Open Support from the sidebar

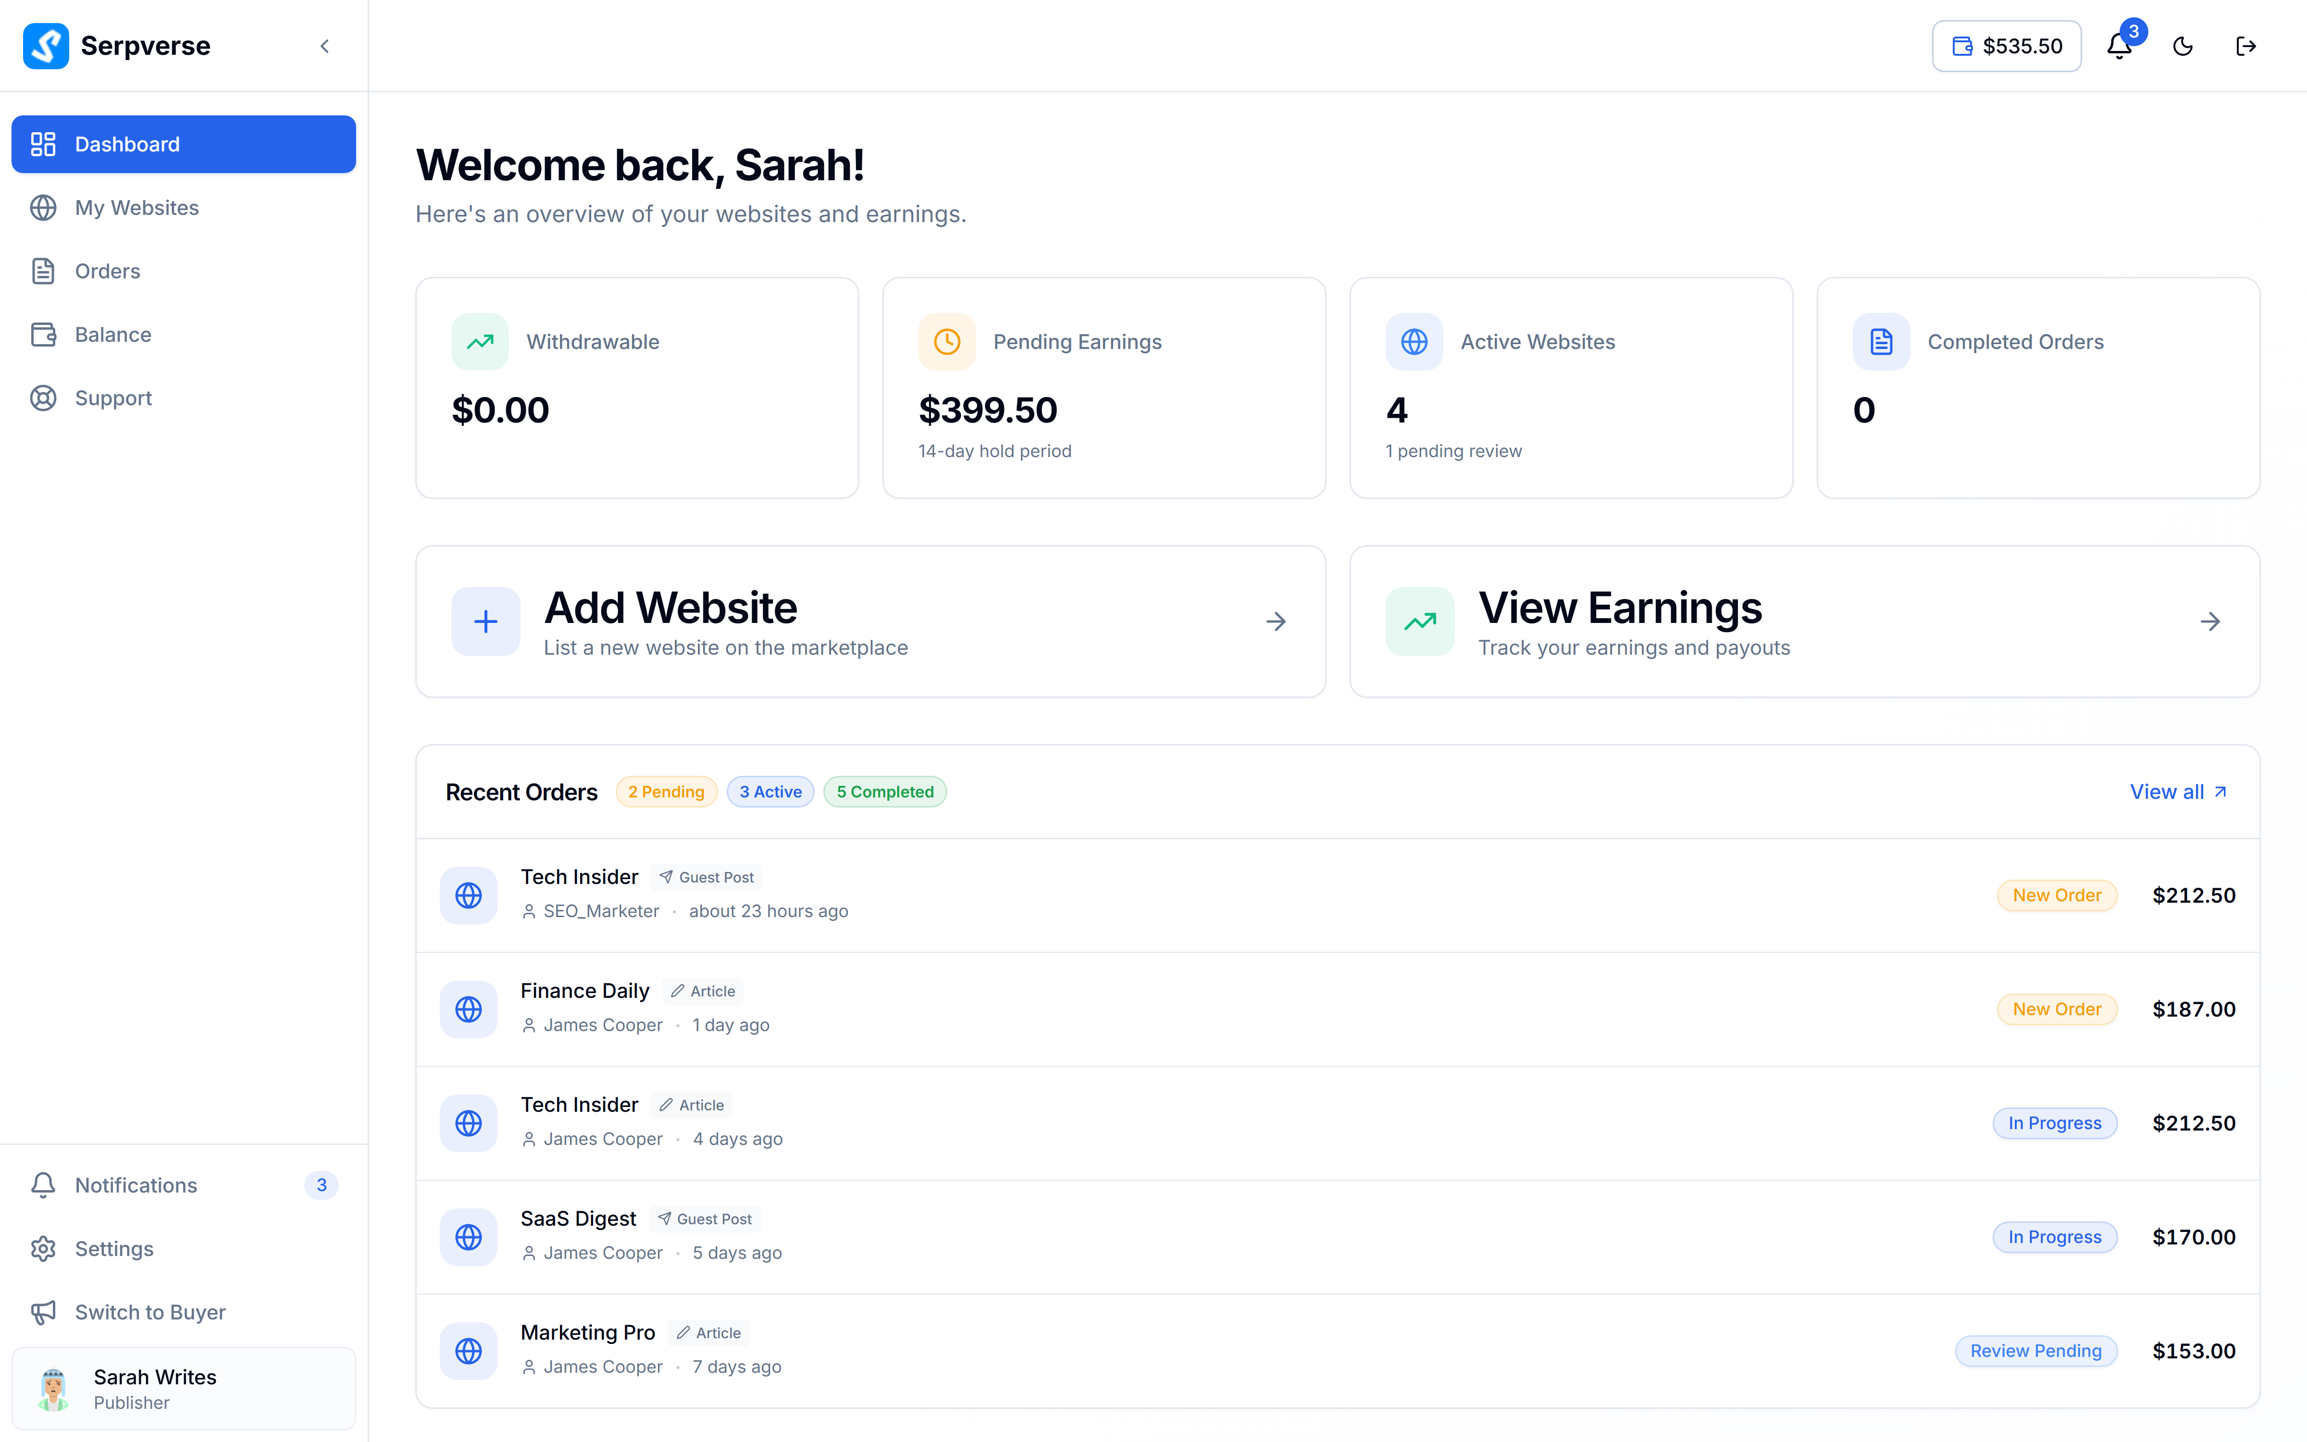click(113, 398)
